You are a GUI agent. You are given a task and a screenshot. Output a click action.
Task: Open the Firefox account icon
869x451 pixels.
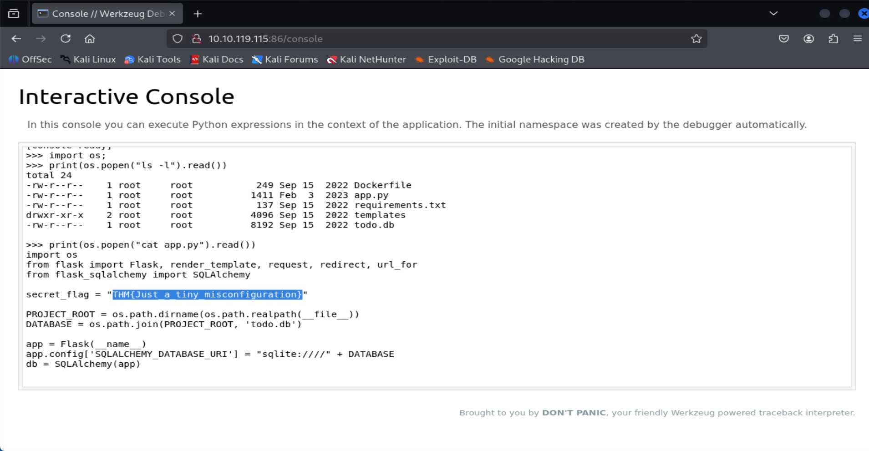coord(808,39)
